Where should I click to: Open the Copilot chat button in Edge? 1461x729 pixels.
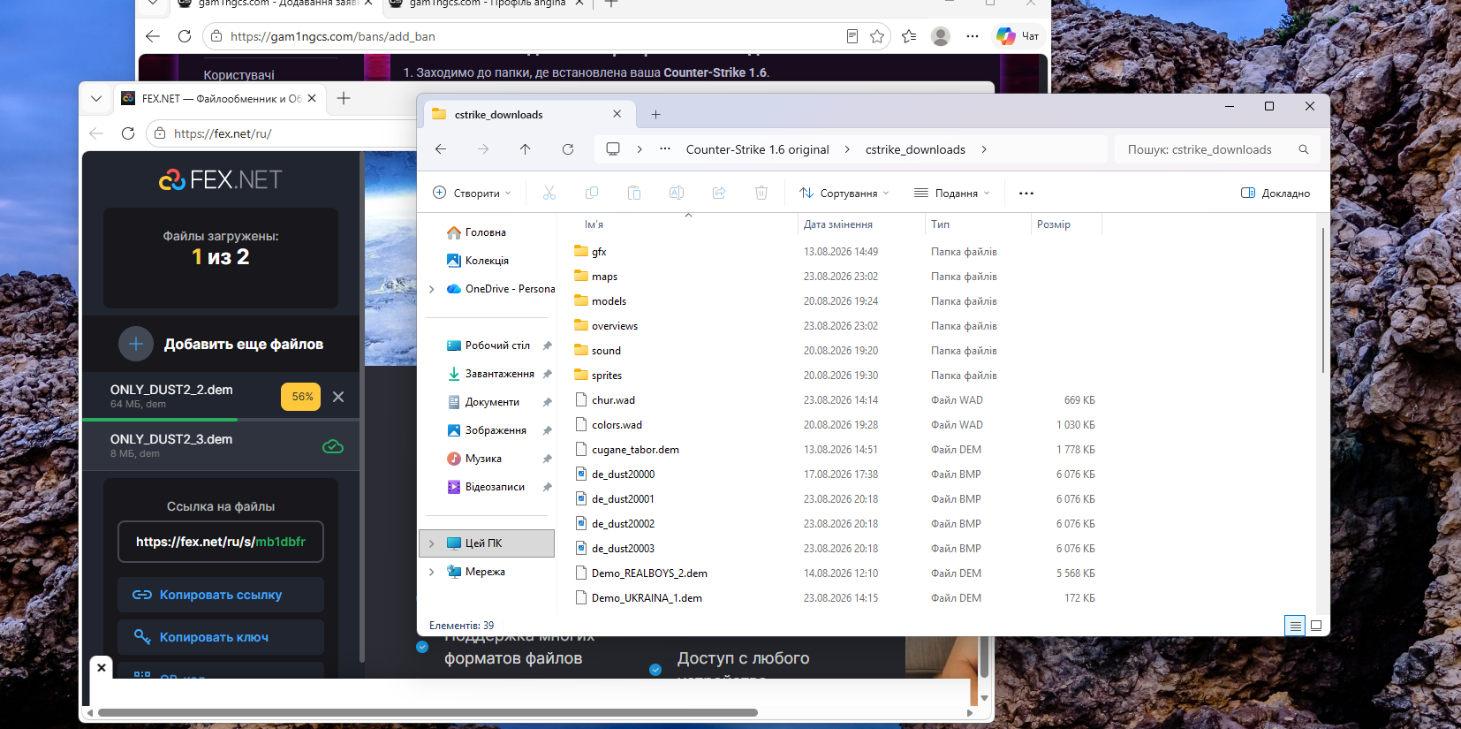(1018, 36)
